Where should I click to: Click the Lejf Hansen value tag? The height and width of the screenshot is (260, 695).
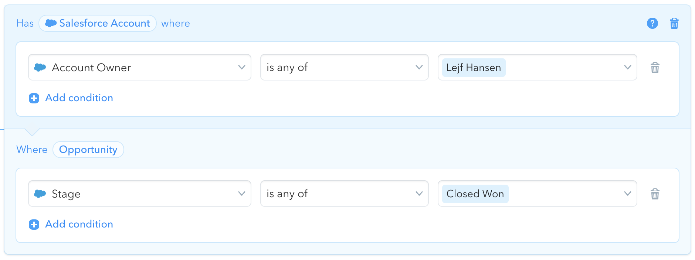click(x=474, y=68)
